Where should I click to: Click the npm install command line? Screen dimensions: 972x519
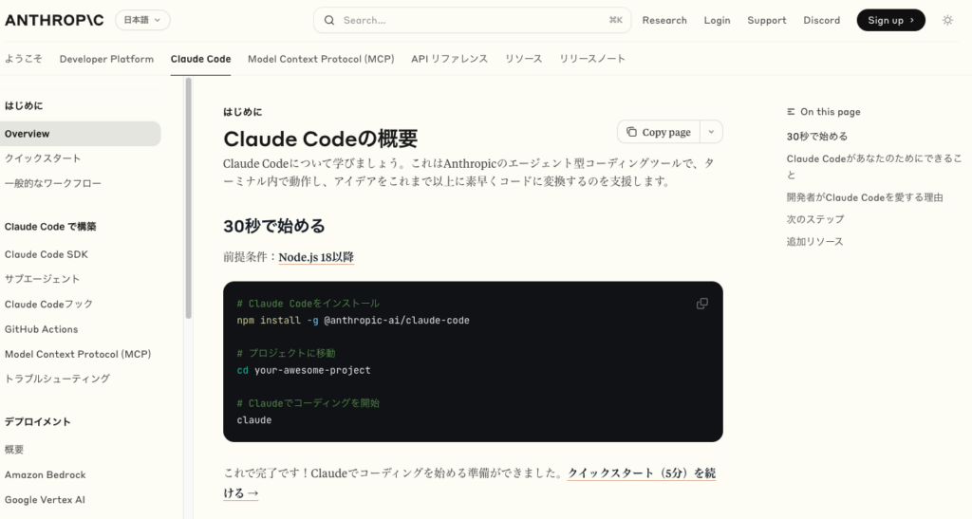click(x=353, y=320)
